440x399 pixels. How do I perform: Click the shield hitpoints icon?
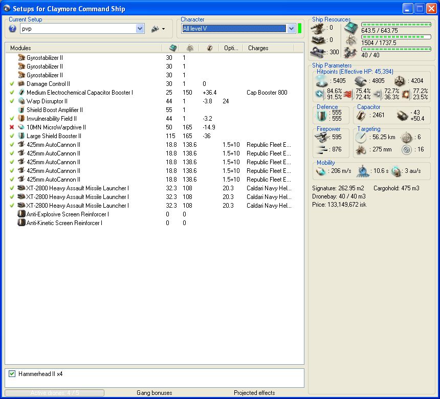coord(322,81)
